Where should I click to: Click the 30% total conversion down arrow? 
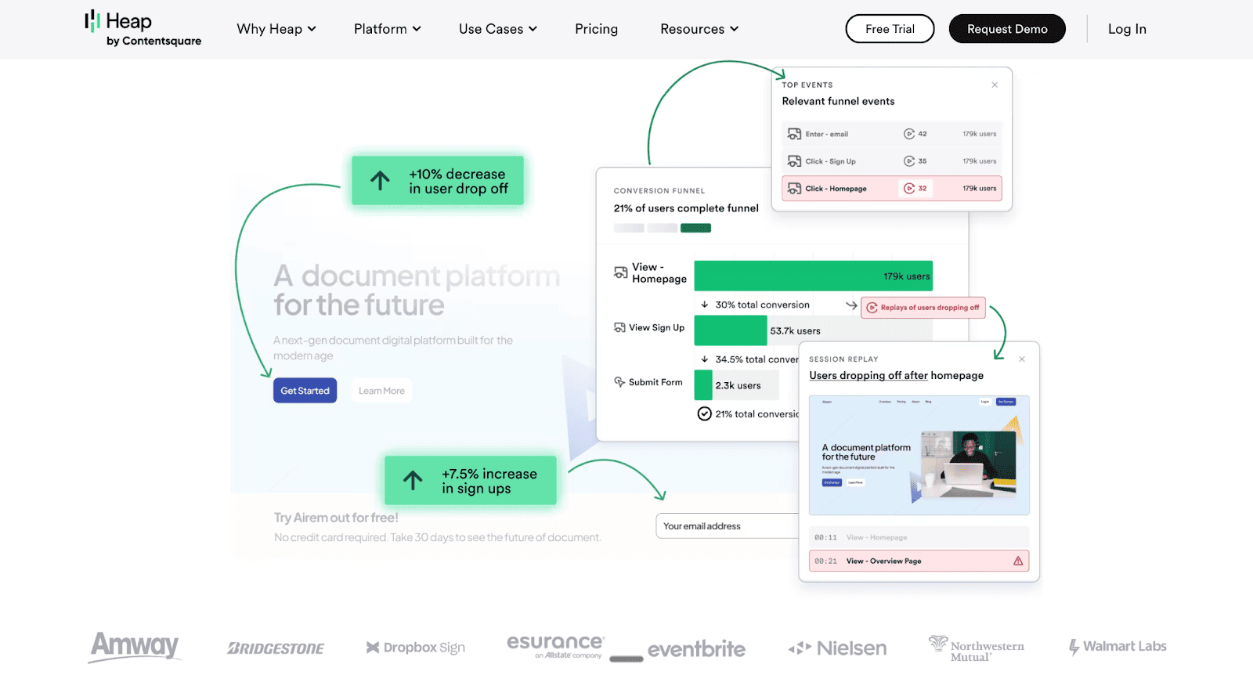pos(705,305)
